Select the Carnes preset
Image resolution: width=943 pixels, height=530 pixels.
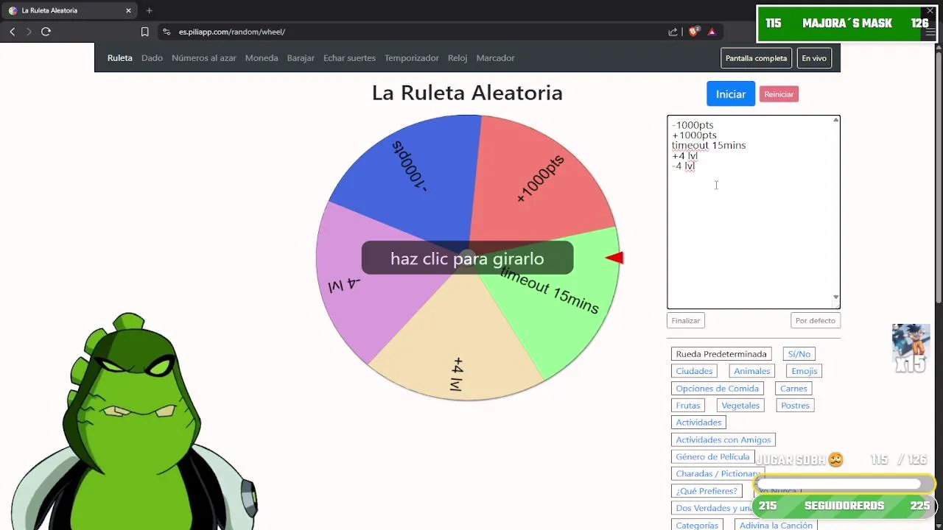[793, 389]
